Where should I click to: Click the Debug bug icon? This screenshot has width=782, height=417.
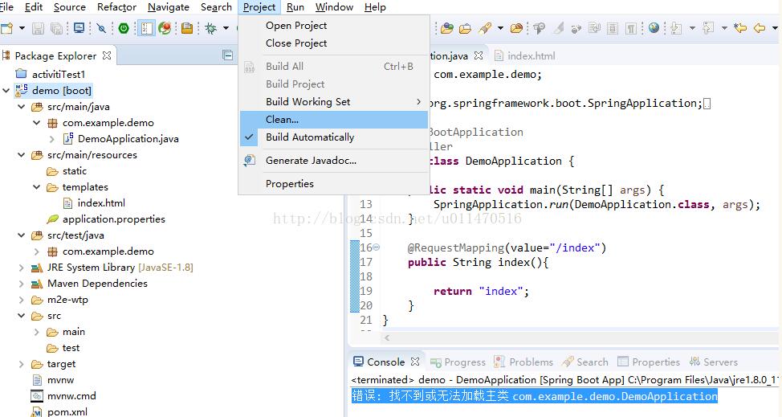210,28
